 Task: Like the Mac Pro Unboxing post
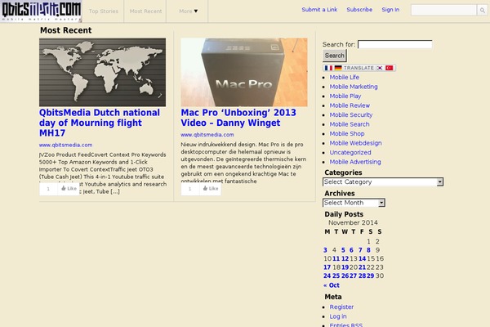[x=211, y=189]
